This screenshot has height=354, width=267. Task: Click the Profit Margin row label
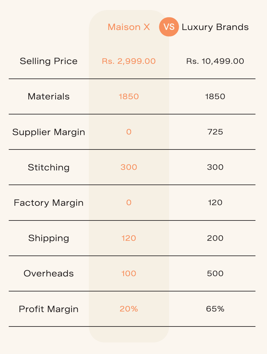click(49, 309)
